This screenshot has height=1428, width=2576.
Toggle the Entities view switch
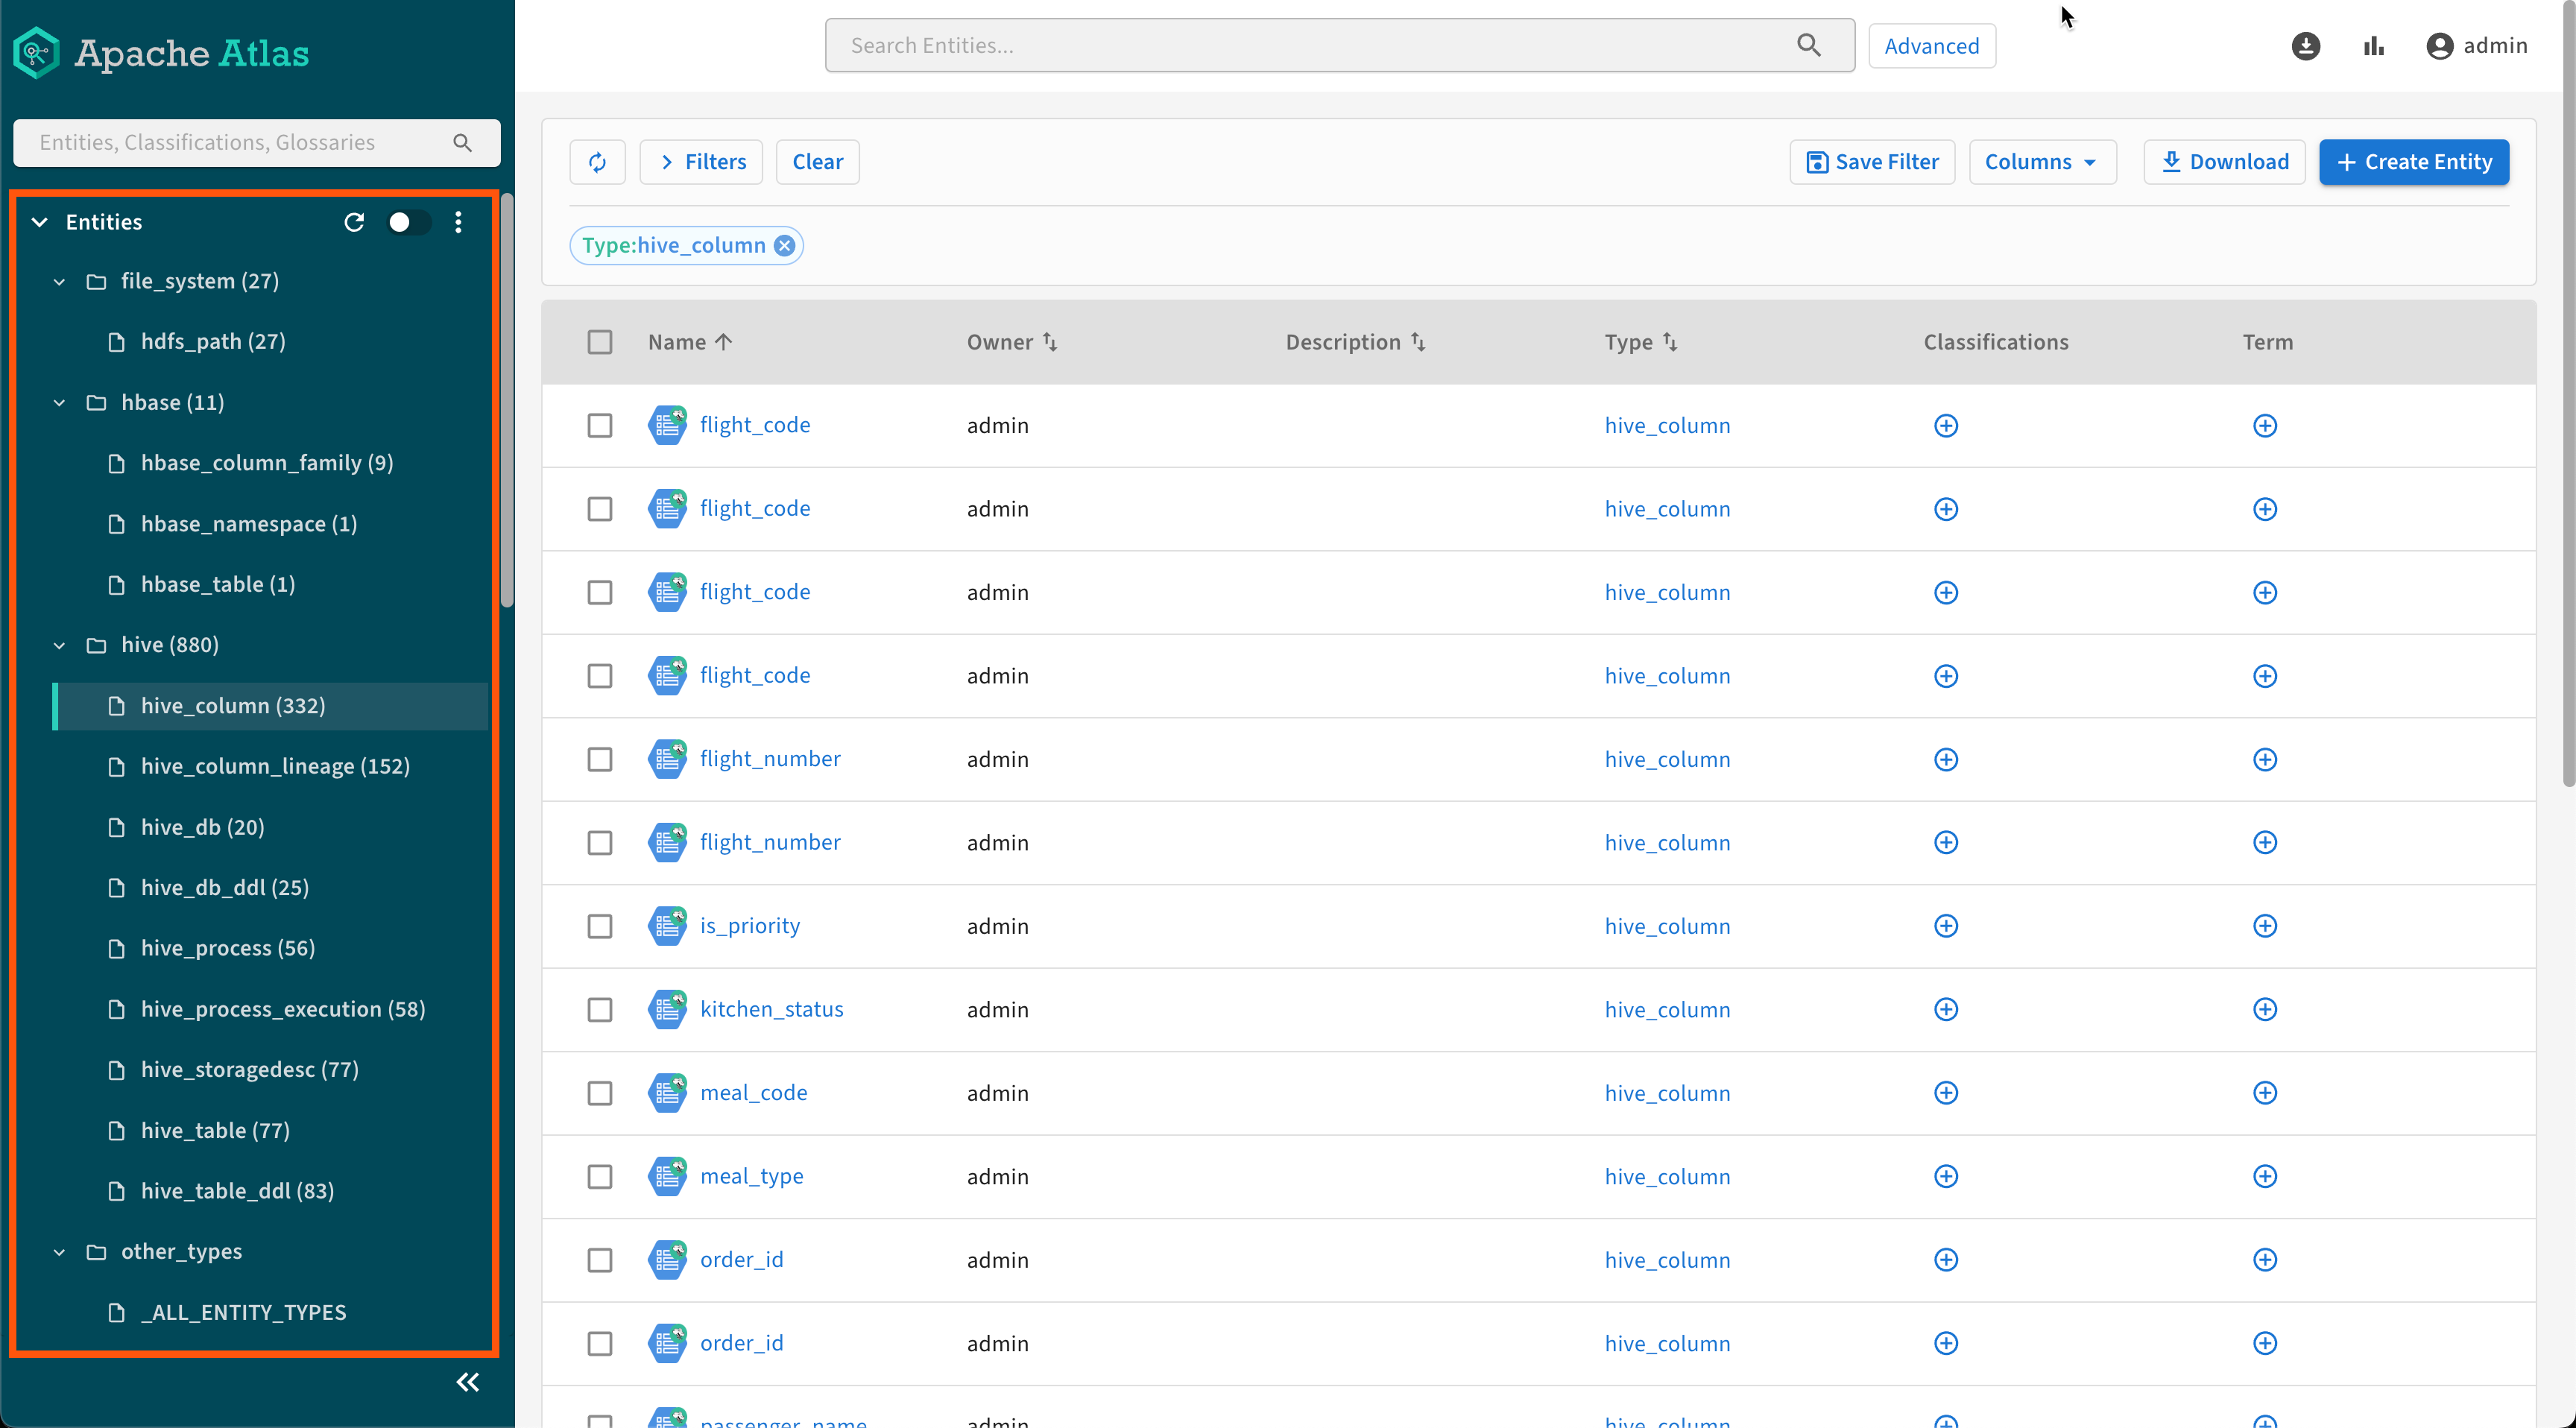(408, 222)
